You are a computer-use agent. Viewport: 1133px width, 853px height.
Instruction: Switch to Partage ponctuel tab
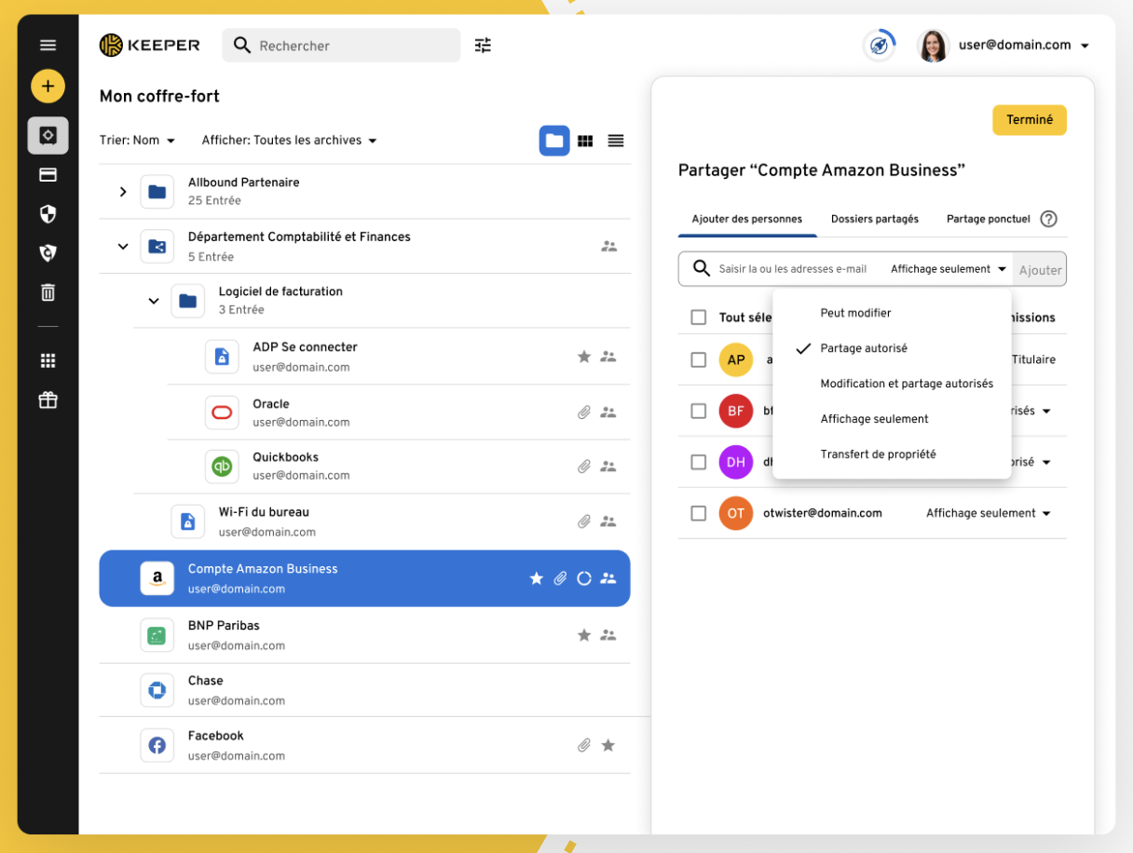point(989,219)
